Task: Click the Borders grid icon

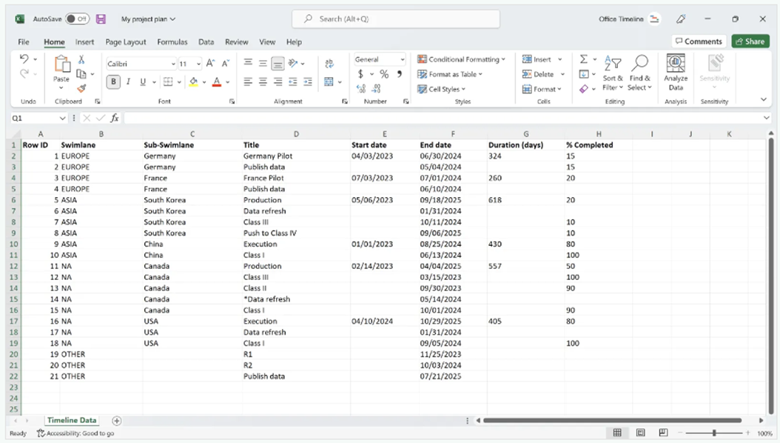Action: 168,81
